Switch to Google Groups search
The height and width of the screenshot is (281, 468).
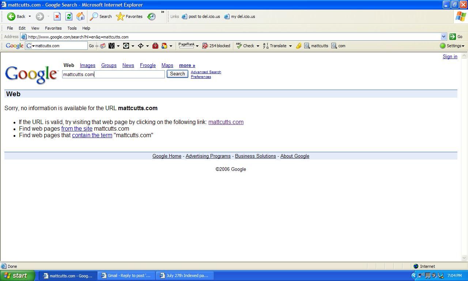(x=109, y=65)
